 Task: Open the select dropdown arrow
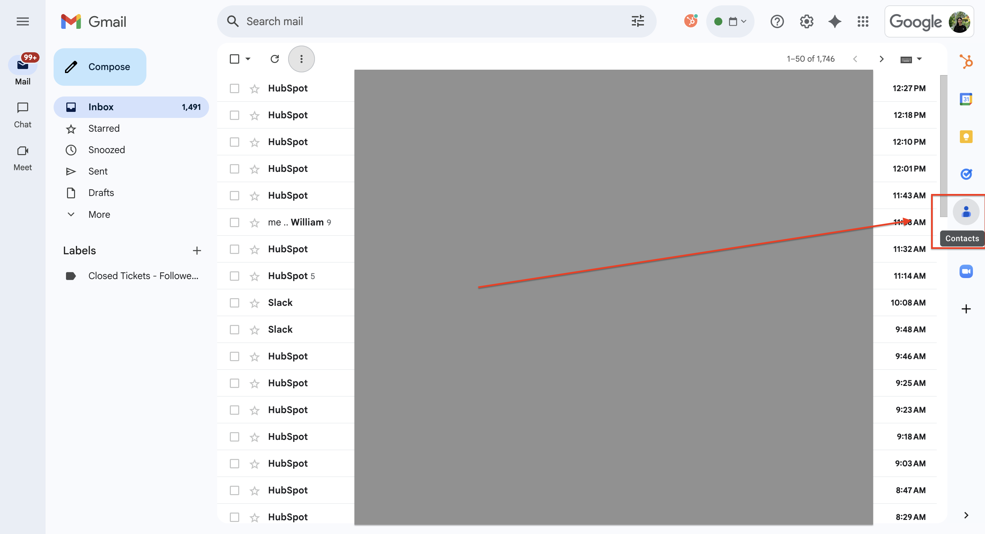248,59
